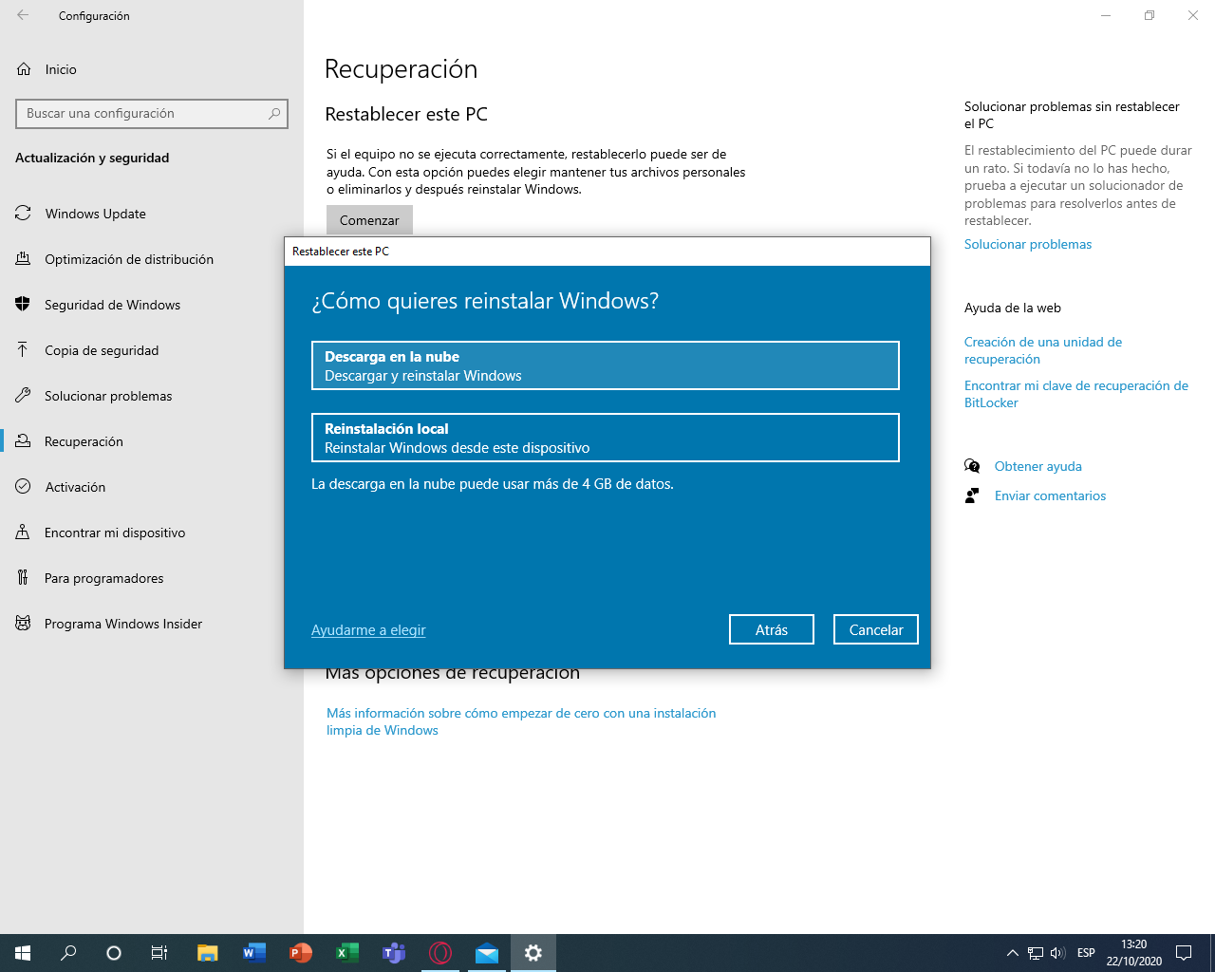The width and height of the screenshot is (1215, 972).
Task: Launch Opera browser from taskbar
Action: point(439,953)
